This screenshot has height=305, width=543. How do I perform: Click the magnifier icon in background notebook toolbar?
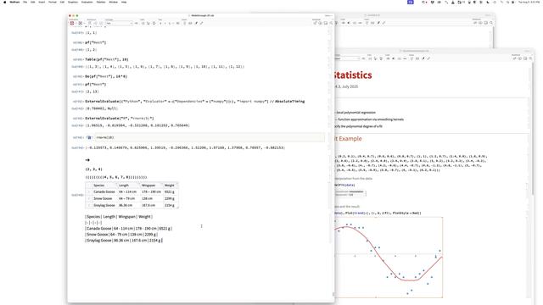click(x=491, y=23)
